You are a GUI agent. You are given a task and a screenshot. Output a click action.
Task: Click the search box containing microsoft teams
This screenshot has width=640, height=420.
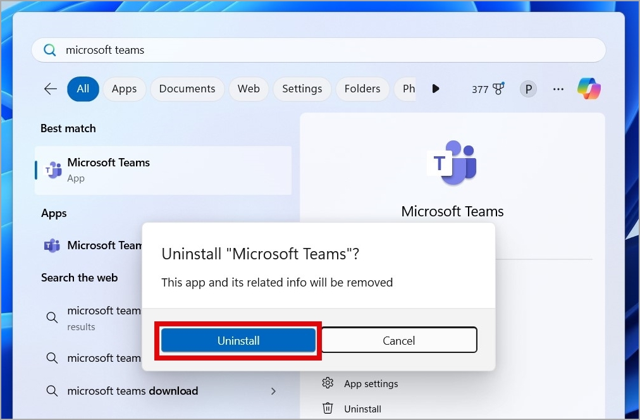(318, 50)
